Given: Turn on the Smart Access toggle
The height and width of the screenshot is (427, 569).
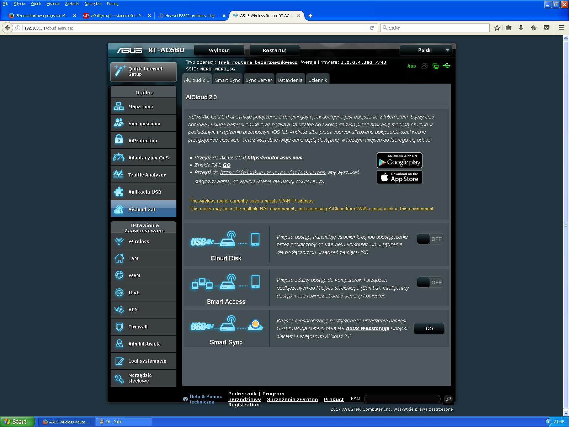Looking at the screenshot, I should [430, 283].
